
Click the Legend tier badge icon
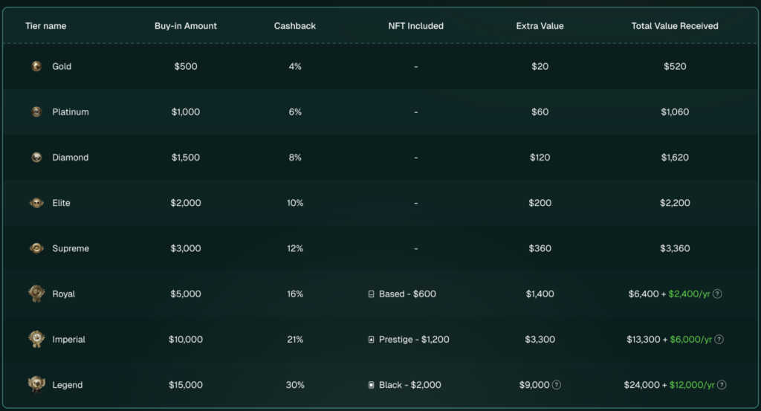pyautogui.click(x=36, y=385)
